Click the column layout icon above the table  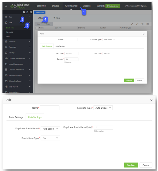pos(147,24)
